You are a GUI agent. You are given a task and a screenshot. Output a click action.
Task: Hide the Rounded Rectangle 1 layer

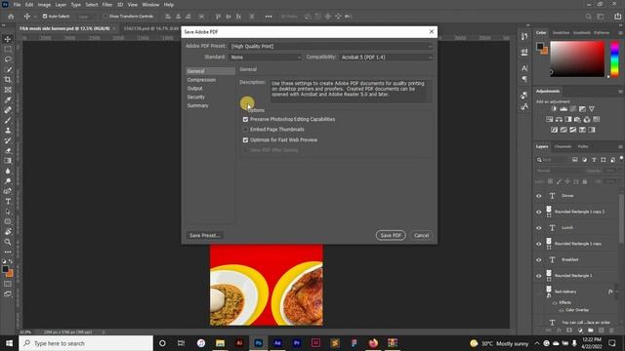(x=539, y=276)
